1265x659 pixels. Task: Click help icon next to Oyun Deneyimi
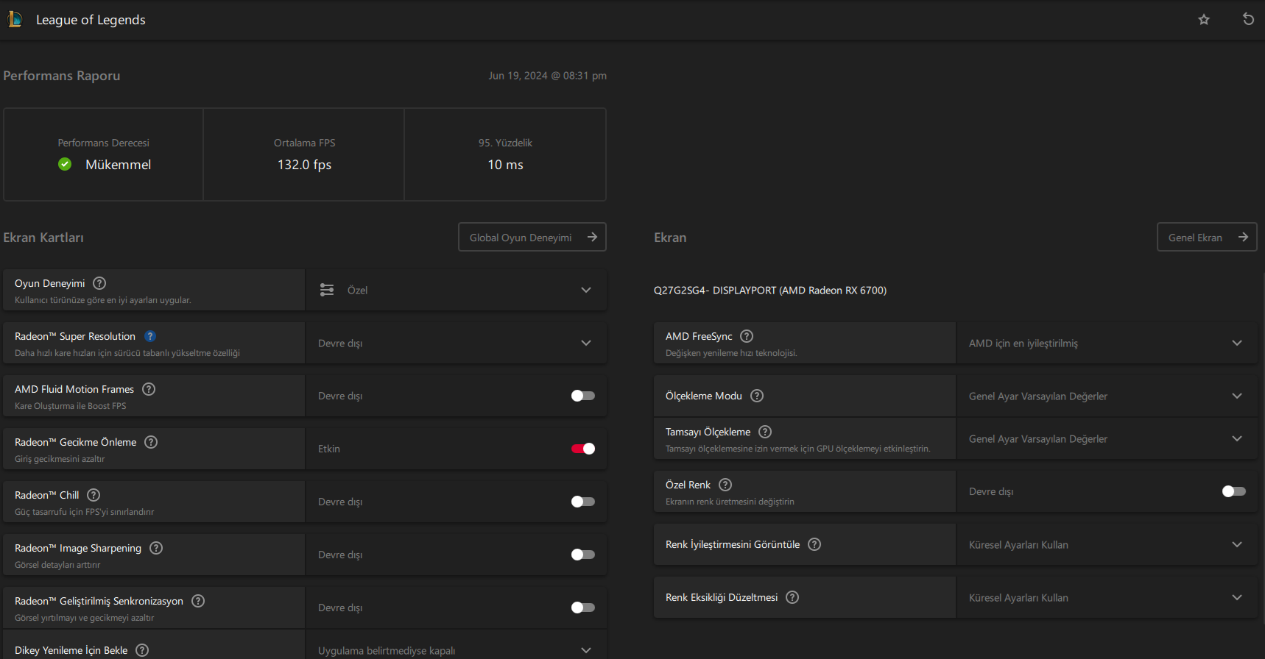click(x=99, y=283)
